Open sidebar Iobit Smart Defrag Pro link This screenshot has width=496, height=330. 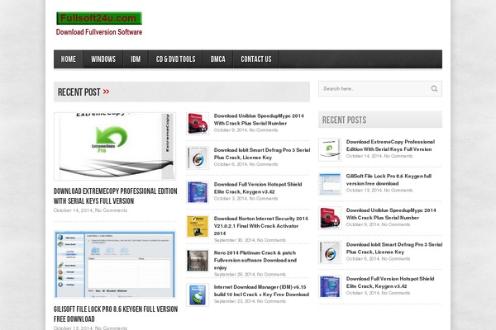click(x=394, y=248)
